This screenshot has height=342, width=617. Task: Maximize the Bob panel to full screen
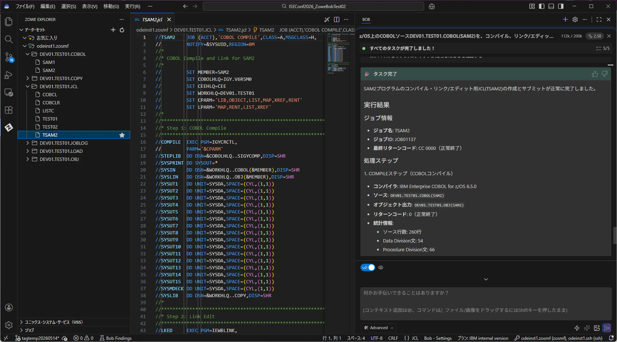(599, 19)
